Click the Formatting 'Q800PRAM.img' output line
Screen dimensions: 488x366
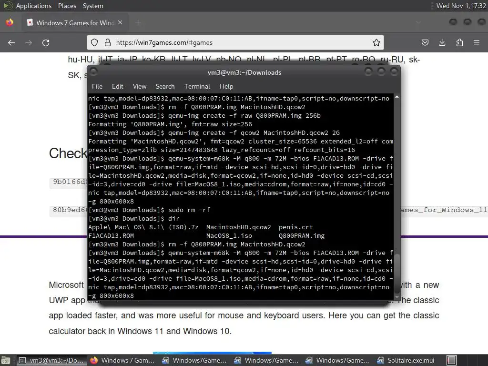pyautogui.click(x=170, y=124)
